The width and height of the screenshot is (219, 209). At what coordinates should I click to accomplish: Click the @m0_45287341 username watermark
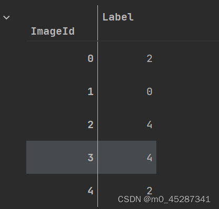click(177, 200)
